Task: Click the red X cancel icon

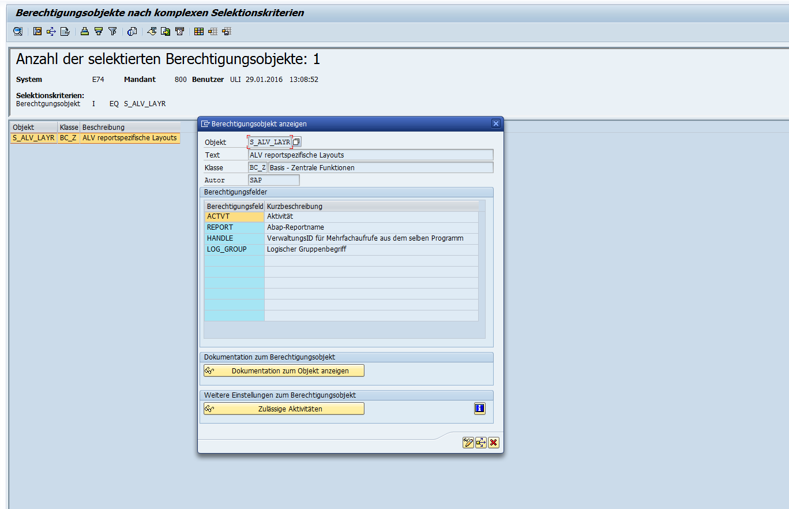Action: (x=493, y=443)
